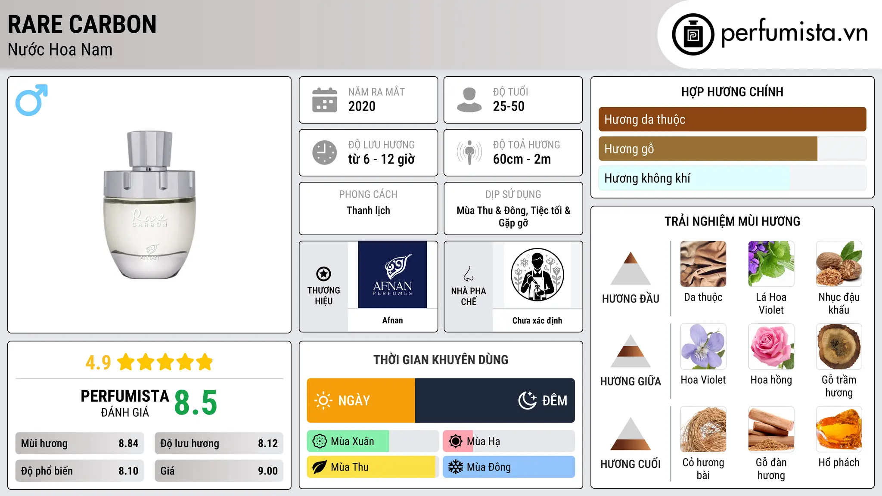Click the Mùa Thu season bar
The height and width of the screenshot is (496, 882).
click(373, 467)
